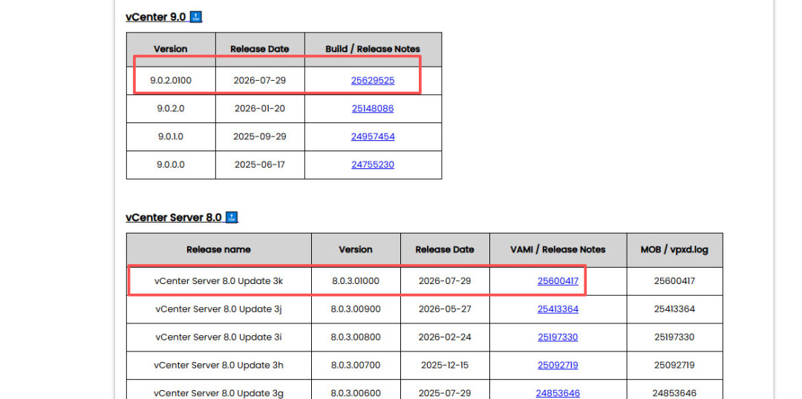Screen dimensions: 802x399
Task: Open the 25413364 VAMI release notes link
Action: click(558, 309)
